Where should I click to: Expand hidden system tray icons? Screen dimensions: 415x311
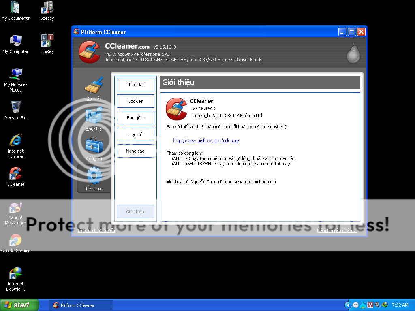point(348,305)
